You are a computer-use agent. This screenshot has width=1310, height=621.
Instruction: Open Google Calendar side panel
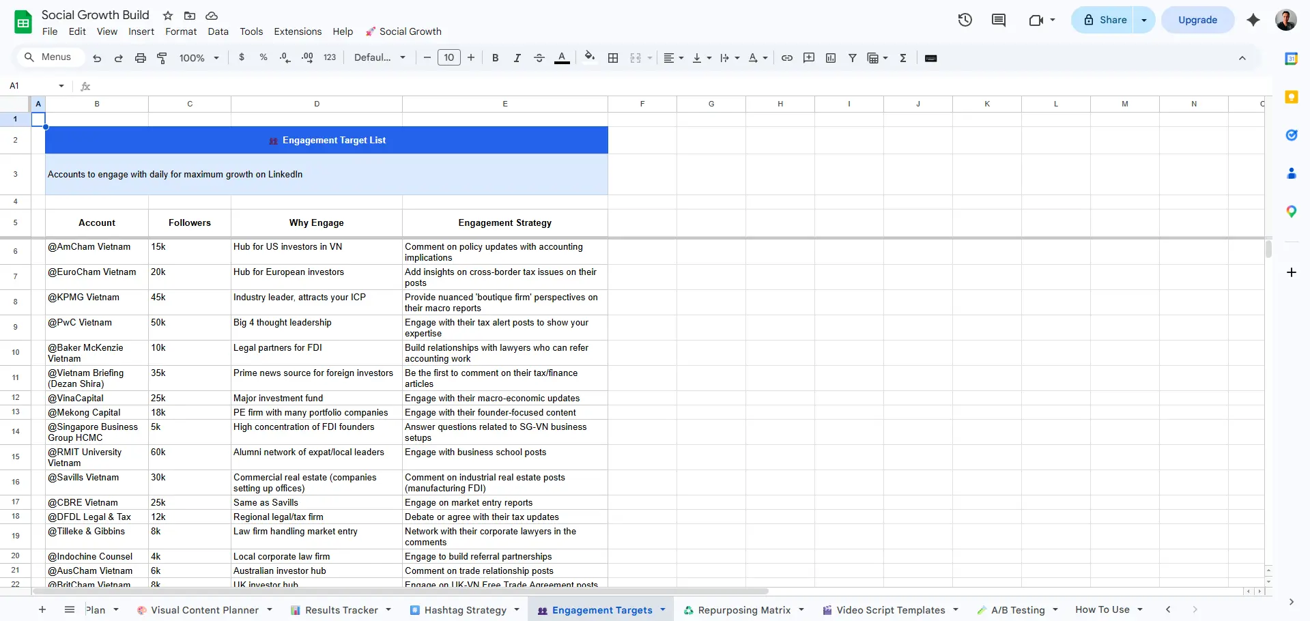1291,59
